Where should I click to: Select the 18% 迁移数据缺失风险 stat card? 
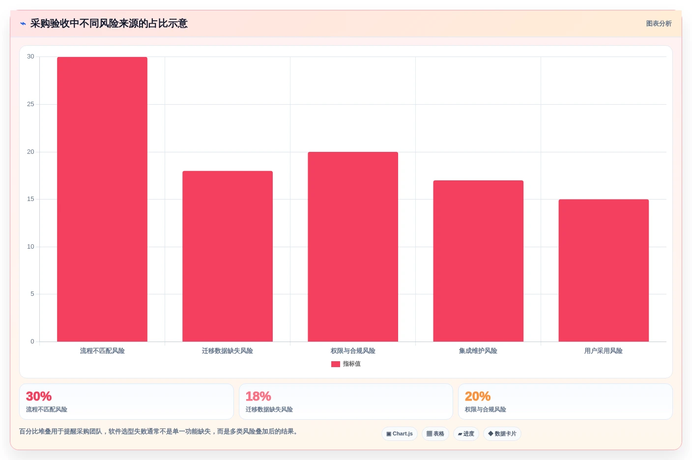pyautogui.click(x=346, y=402)
